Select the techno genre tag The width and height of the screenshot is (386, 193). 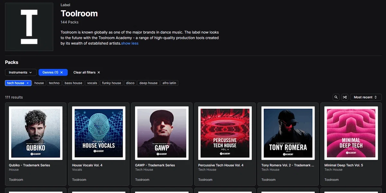pos(54,83)
